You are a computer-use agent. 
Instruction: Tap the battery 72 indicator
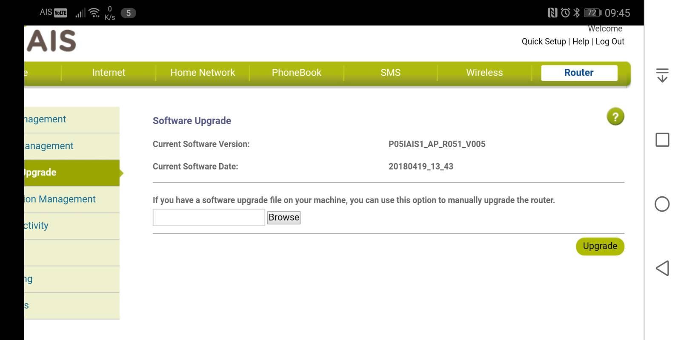(x=592, y=13)
